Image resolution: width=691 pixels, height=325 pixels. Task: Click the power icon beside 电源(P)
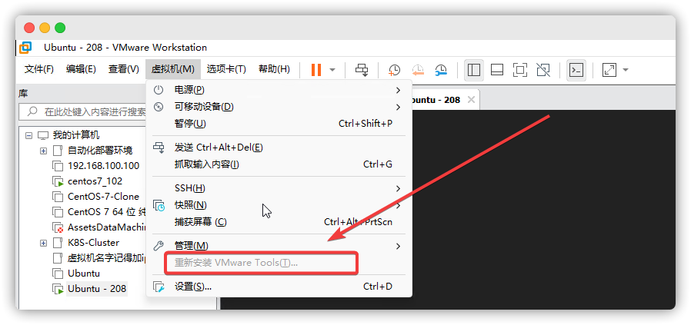point(159,90)
